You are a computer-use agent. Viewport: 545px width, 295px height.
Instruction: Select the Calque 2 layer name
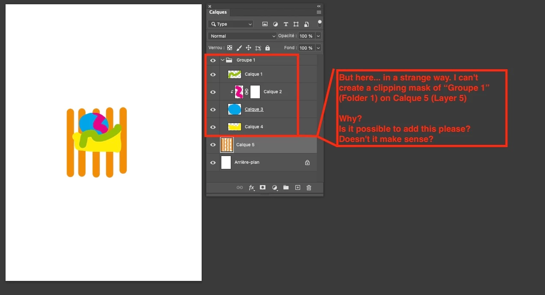(273, 92)
